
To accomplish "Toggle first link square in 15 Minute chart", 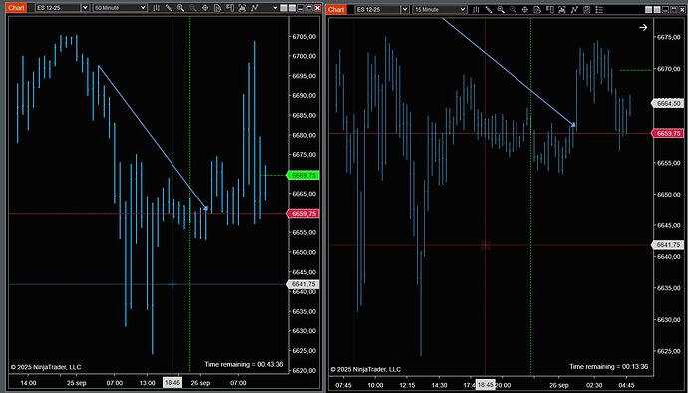I will click(x=648, y=10).
